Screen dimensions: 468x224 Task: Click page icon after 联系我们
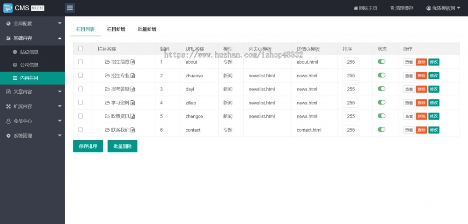point(133,130)
